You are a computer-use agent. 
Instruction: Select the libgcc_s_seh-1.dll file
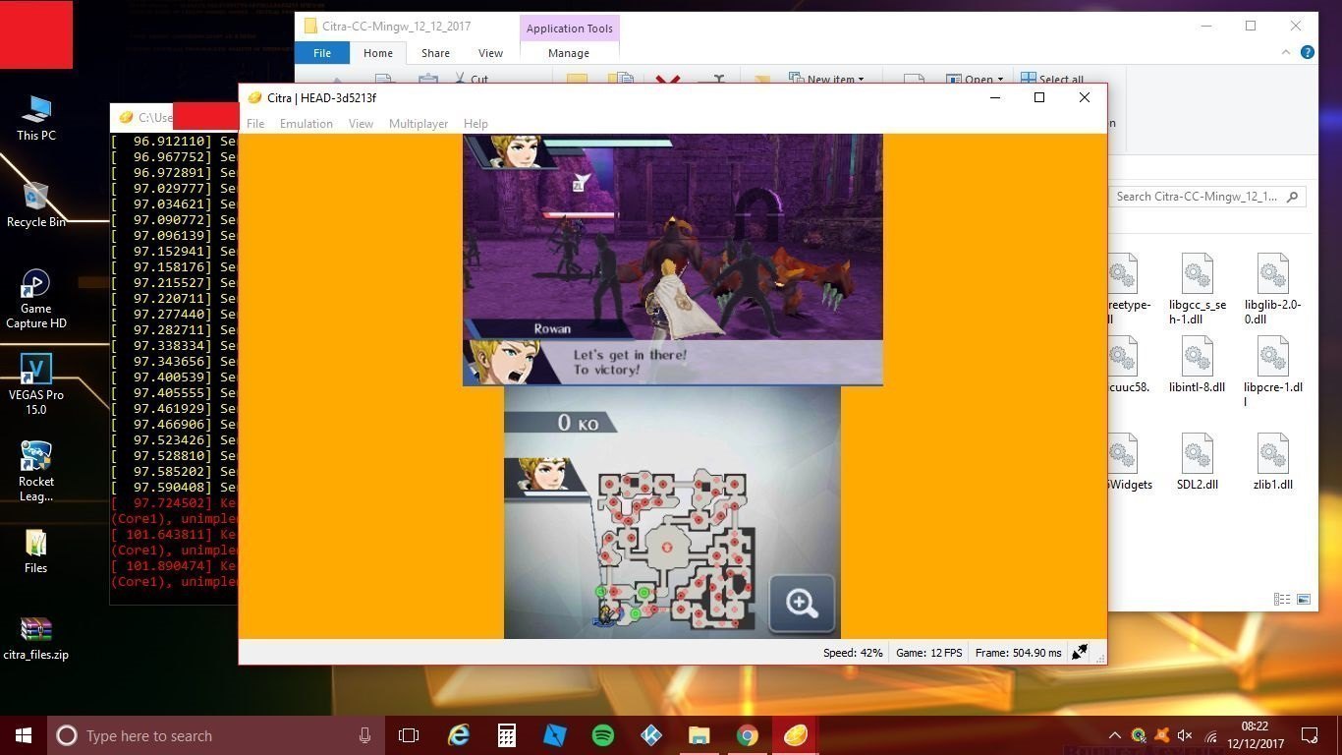1198,288
